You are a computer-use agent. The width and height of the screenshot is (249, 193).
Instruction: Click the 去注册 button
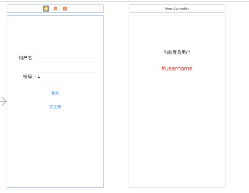click(55, 107)
